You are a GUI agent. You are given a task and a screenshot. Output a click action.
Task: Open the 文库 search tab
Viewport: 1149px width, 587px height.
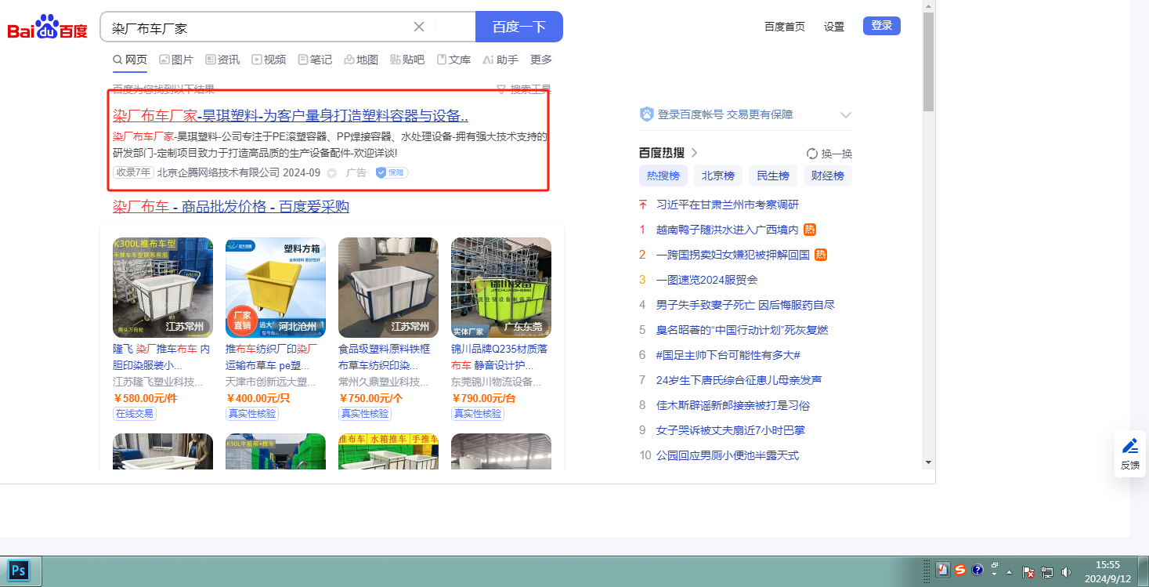tap(453, 60)
